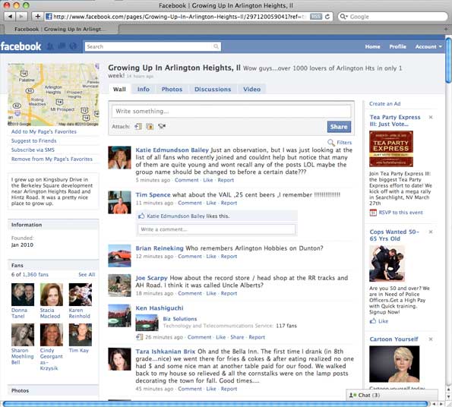Comment on Joe Scarpy's post
452x407 pixels.
pyautogui.click(x=190, y=294)
